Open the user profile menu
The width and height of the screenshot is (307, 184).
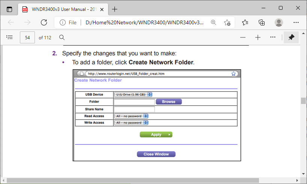pyautogui.click(x=278, y=22)
